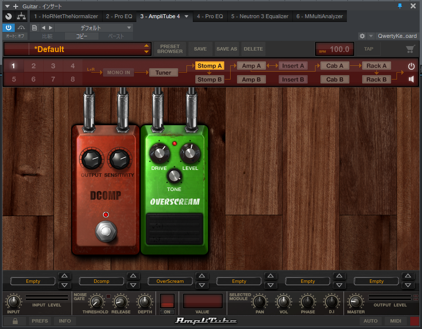
Task: Click the routing icon beside the dial
Action: coord(21,16)
